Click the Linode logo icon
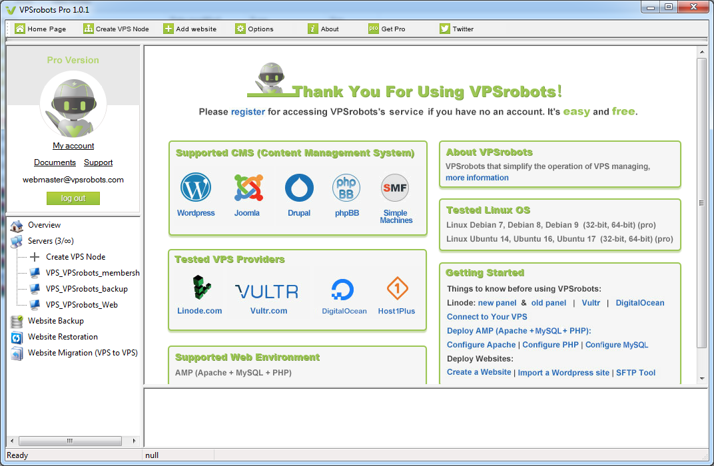 click(x=200, y=287)
